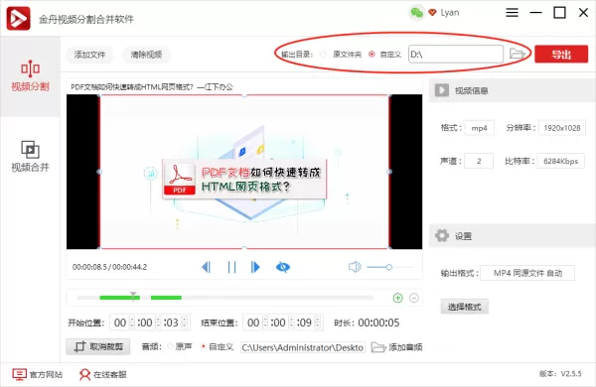Toggle the preview eye icon
The image size is (596, 387).
click(x=283, y=267)
